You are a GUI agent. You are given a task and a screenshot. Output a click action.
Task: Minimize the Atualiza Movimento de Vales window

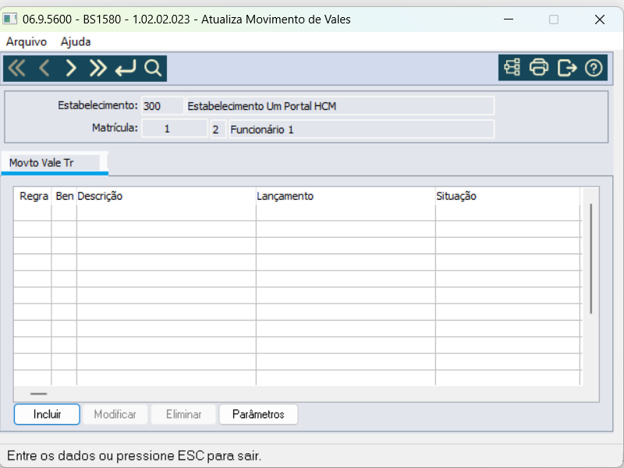509,19
